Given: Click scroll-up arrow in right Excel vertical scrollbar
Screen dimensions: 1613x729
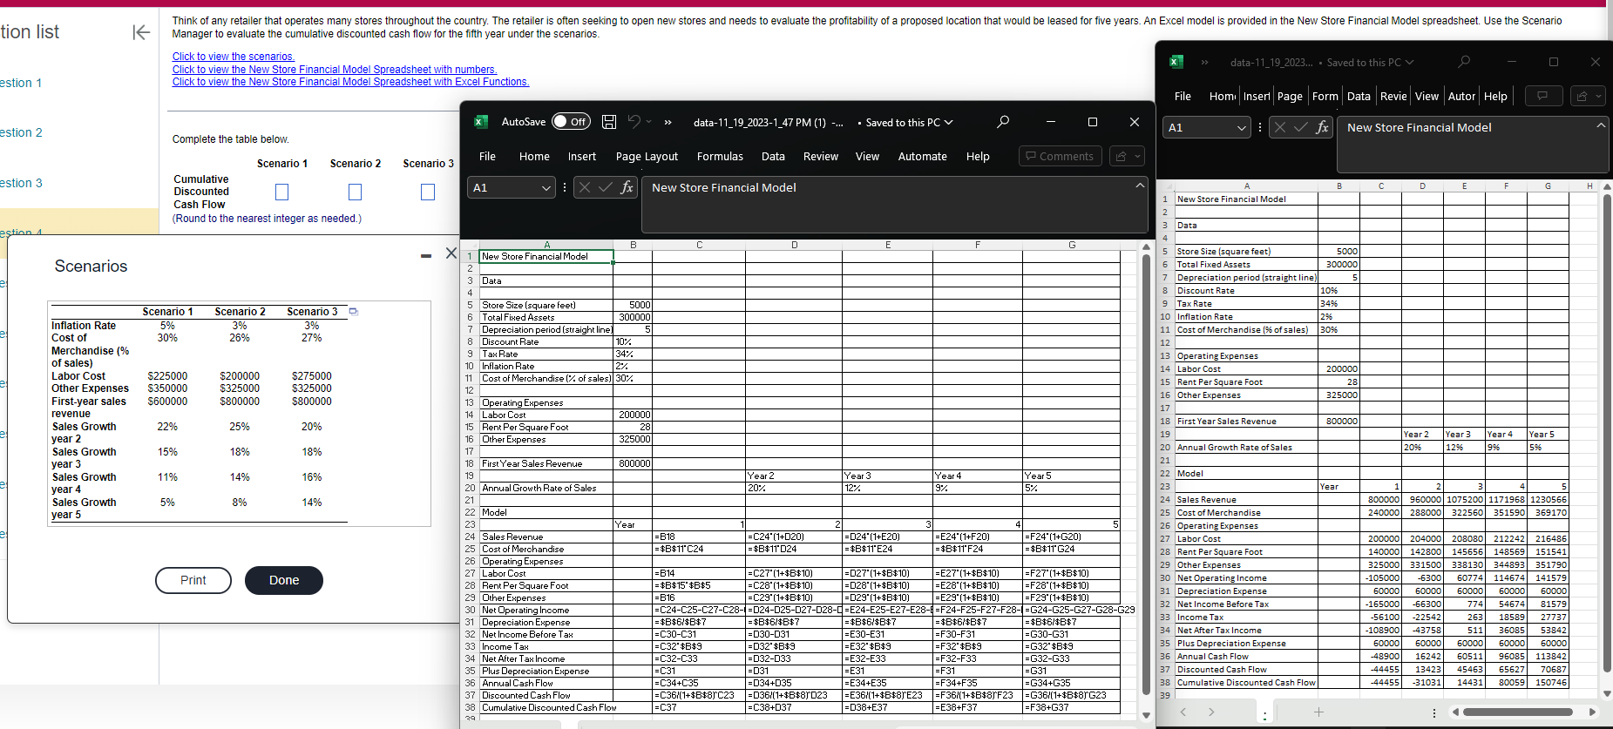Looking at the screenshot, I should (1608, 186).
